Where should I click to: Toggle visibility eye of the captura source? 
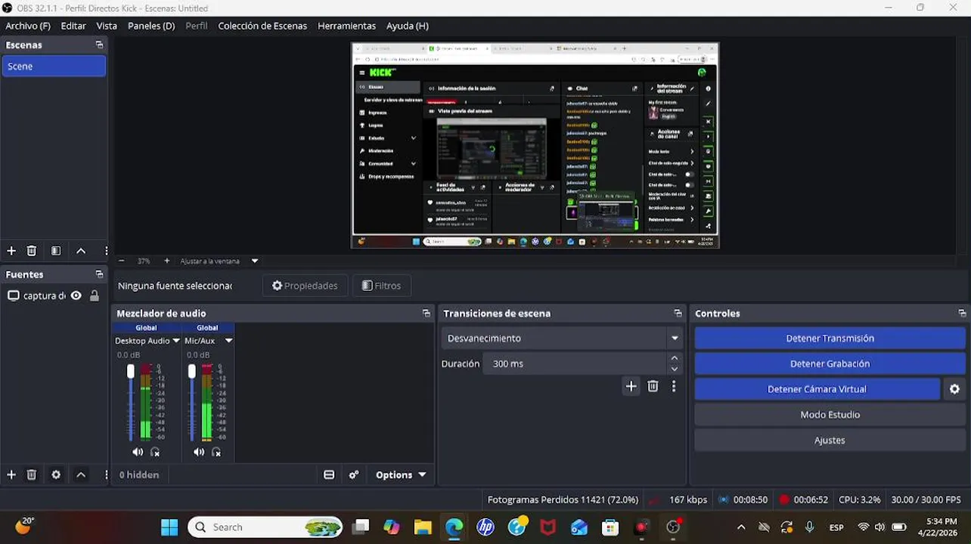pos(76,295)
